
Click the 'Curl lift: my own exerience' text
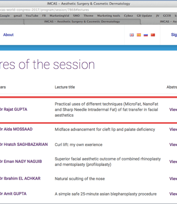tap(78, 145)
